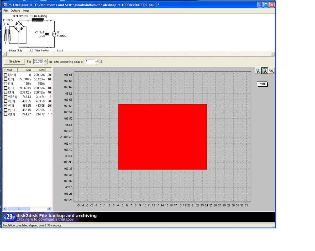The image size is (315, 251).
Task: Click the 'C1 3mF' capacitor label
Action: [40, 32]
